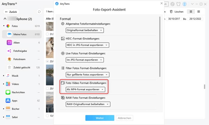Switch to grid view icon
The image size is (209, 125).
coord(191,12)
